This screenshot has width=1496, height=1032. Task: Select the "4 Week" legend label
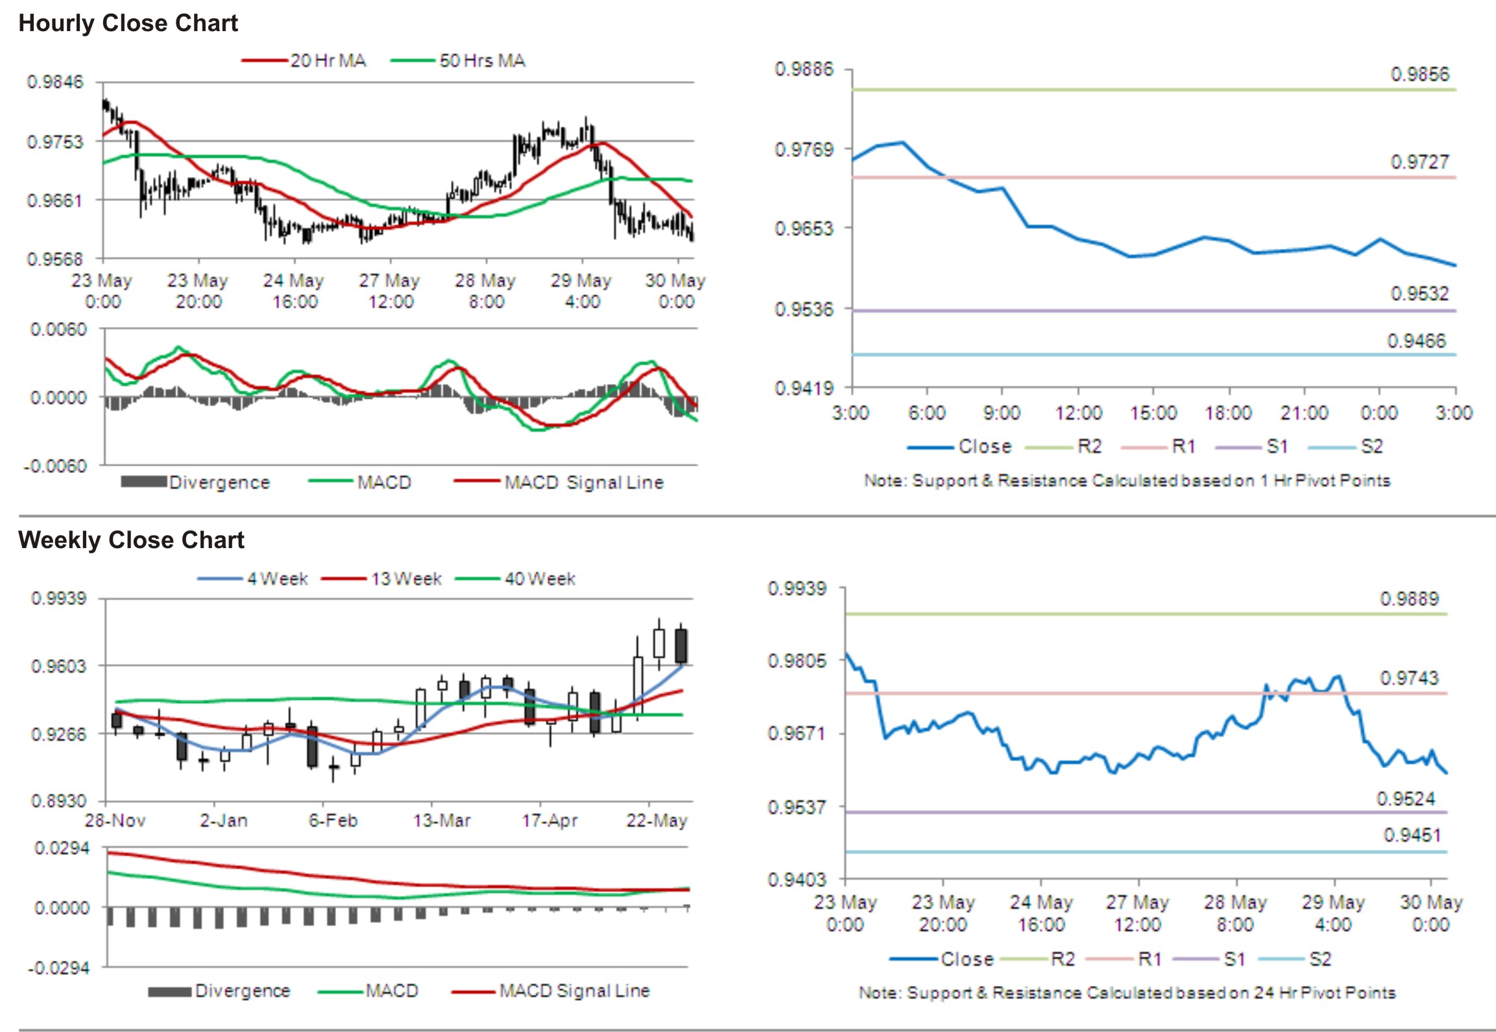coord(277,579)
